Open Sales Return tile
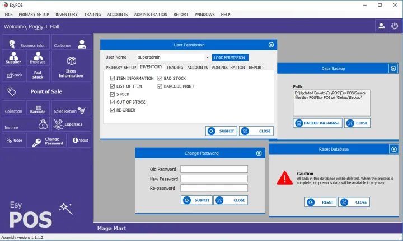The image size is (403, 241). (x=71, y=108)
